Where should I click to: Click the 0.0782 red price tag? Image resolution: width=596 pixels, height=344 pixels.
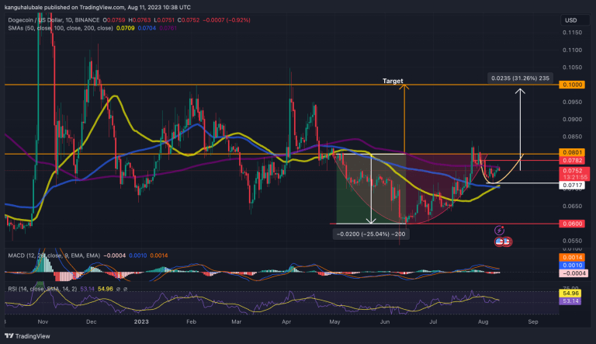pyautogui.click(x=571, y=162)
